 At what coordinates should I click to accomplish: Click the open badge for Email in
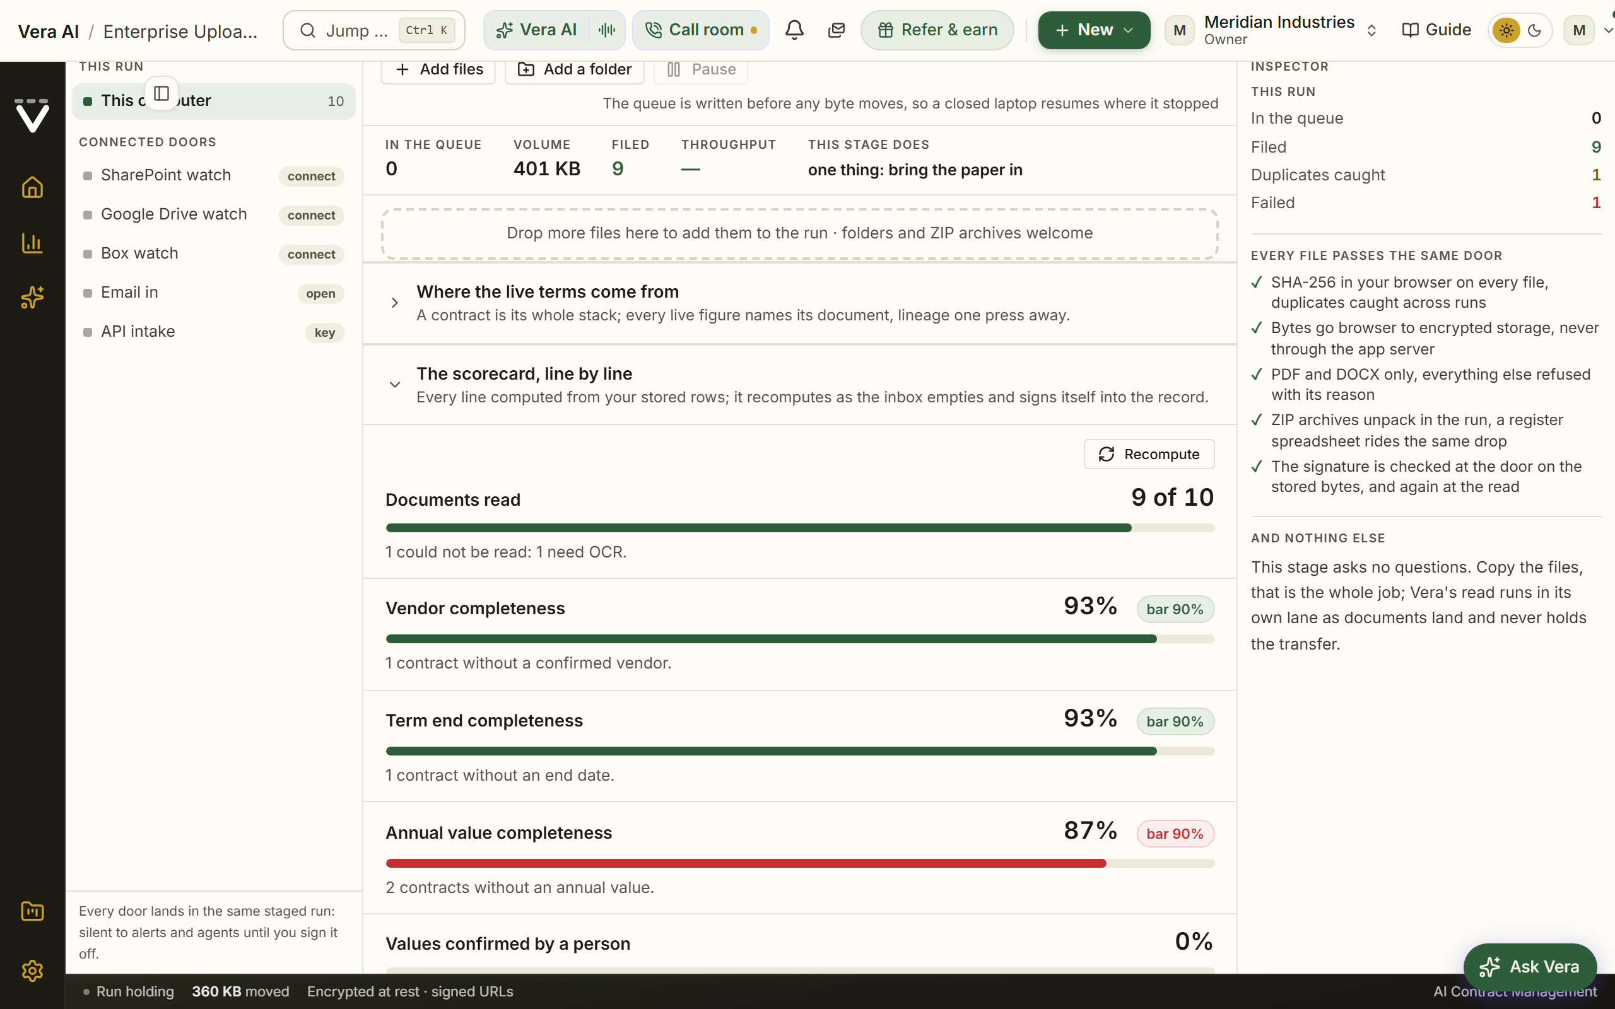click(320, 294)
